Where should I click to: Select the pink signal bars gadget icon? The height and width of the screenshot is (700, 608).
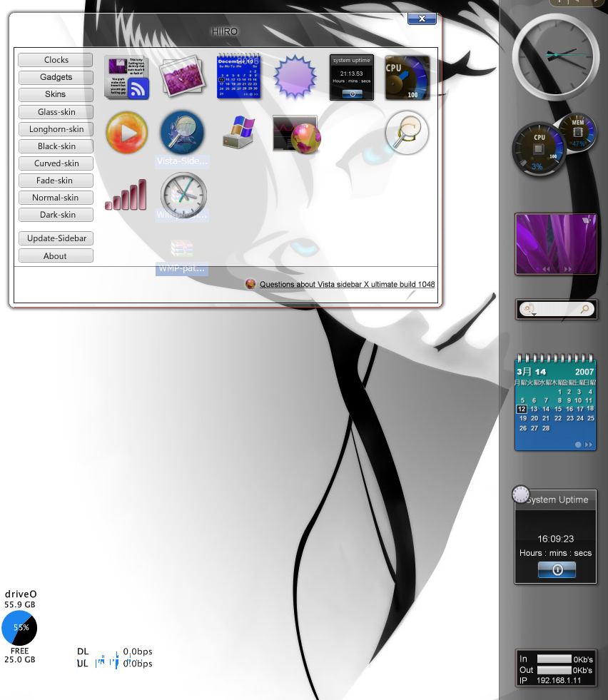tap(126, 195)
